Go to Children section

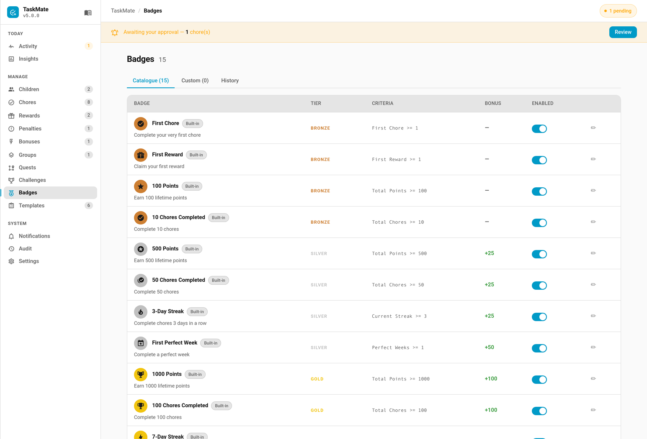[x=50, y=89]
